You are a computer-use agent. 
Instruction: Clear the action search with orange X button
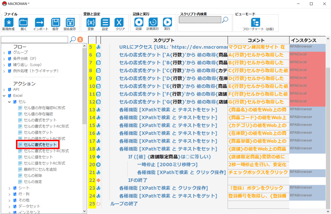80,39
